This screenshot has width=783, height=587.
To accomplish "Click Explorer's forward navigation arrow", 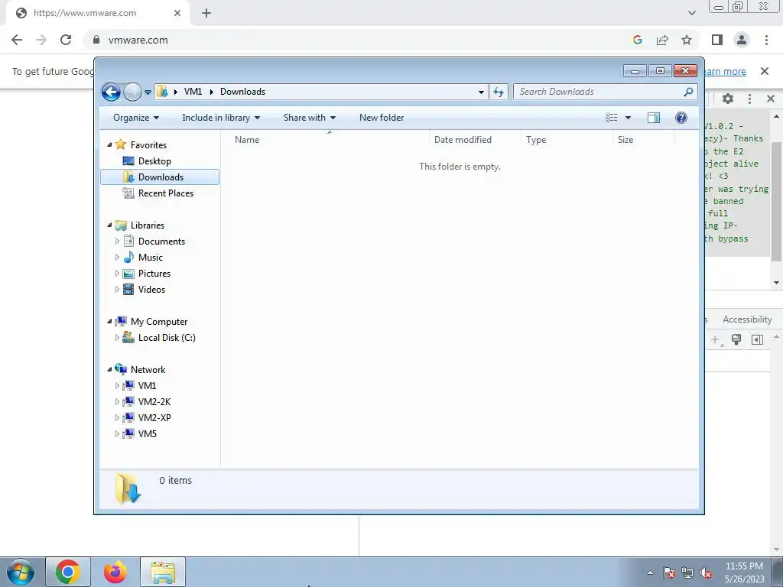I will [x=132, y=92].
